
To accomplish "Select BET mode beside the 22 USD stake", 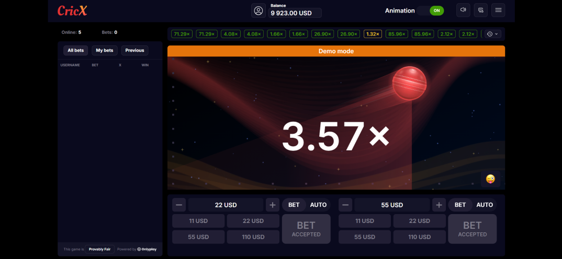I will [x=294, y=205].
